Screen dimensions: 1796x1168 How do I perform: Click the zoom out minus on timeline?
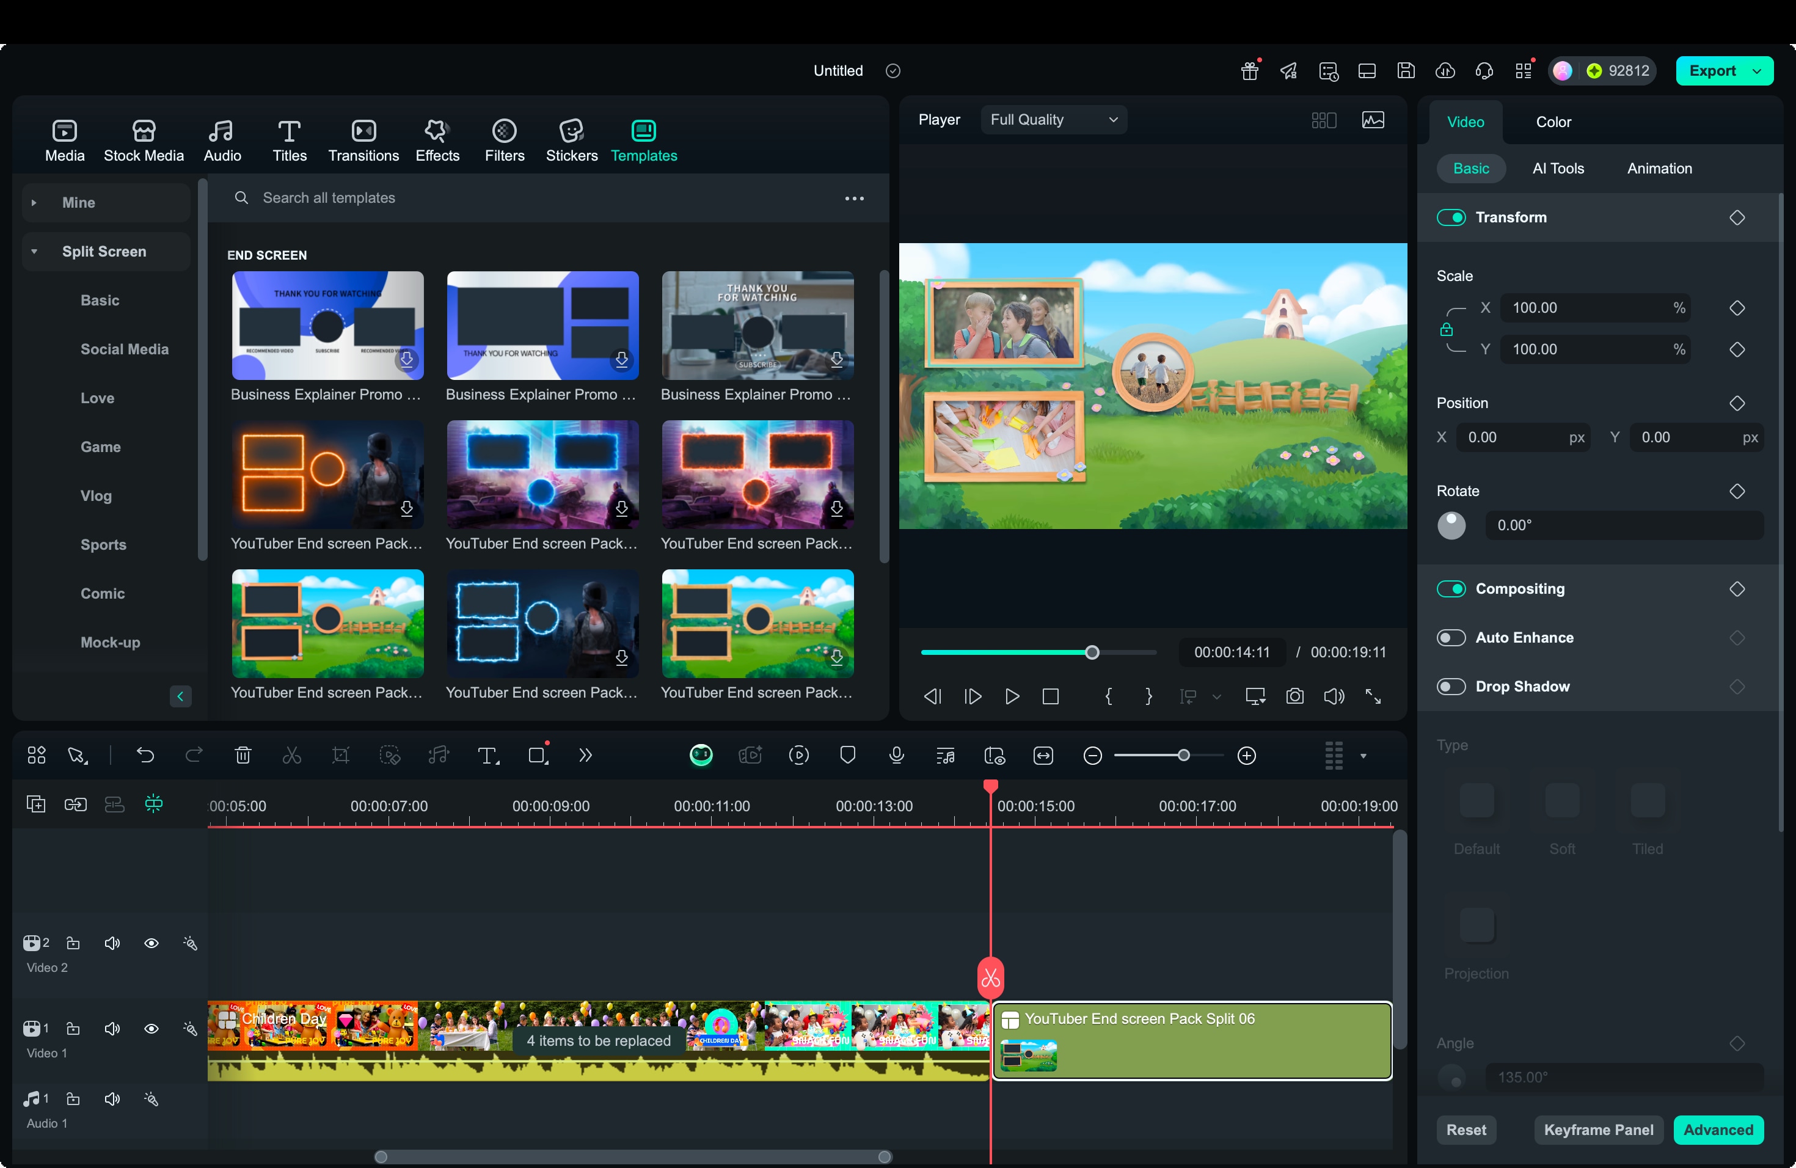coord(1092,755)
